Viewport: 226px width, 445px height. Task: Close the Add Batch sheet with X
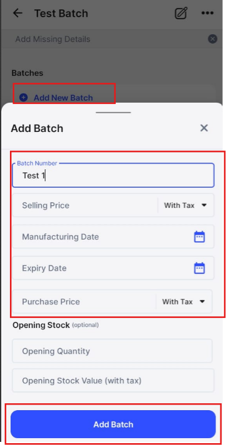coord(204,128)
